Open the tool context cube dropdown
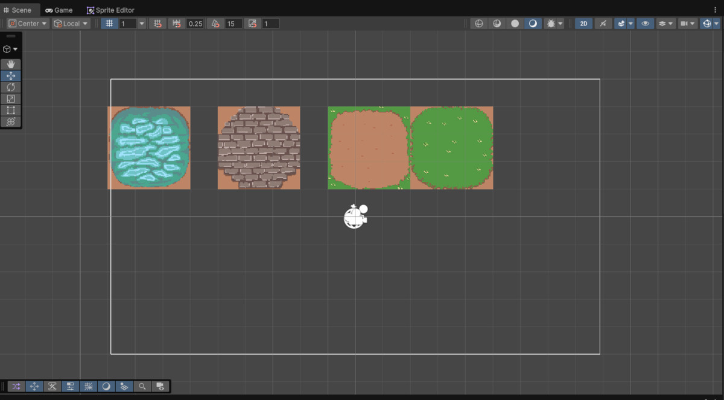 click(11, 49)
